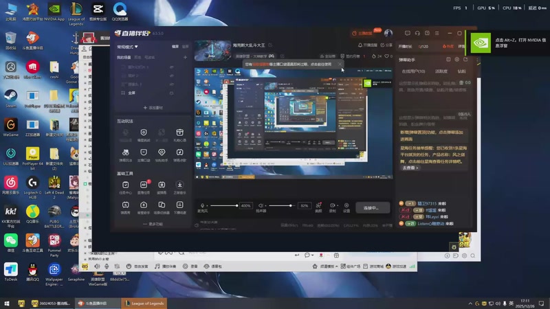The width and height of the screenshot is (550, 309).
Task: Open League of Legends taskbar item
Action: pos(144,304)
